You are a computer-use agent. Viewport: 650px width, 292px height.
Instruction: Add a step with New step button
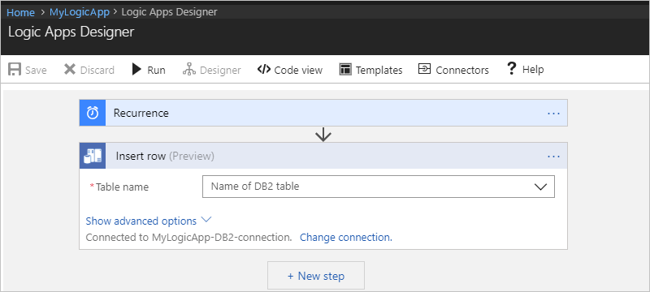(x=316, y=276)
